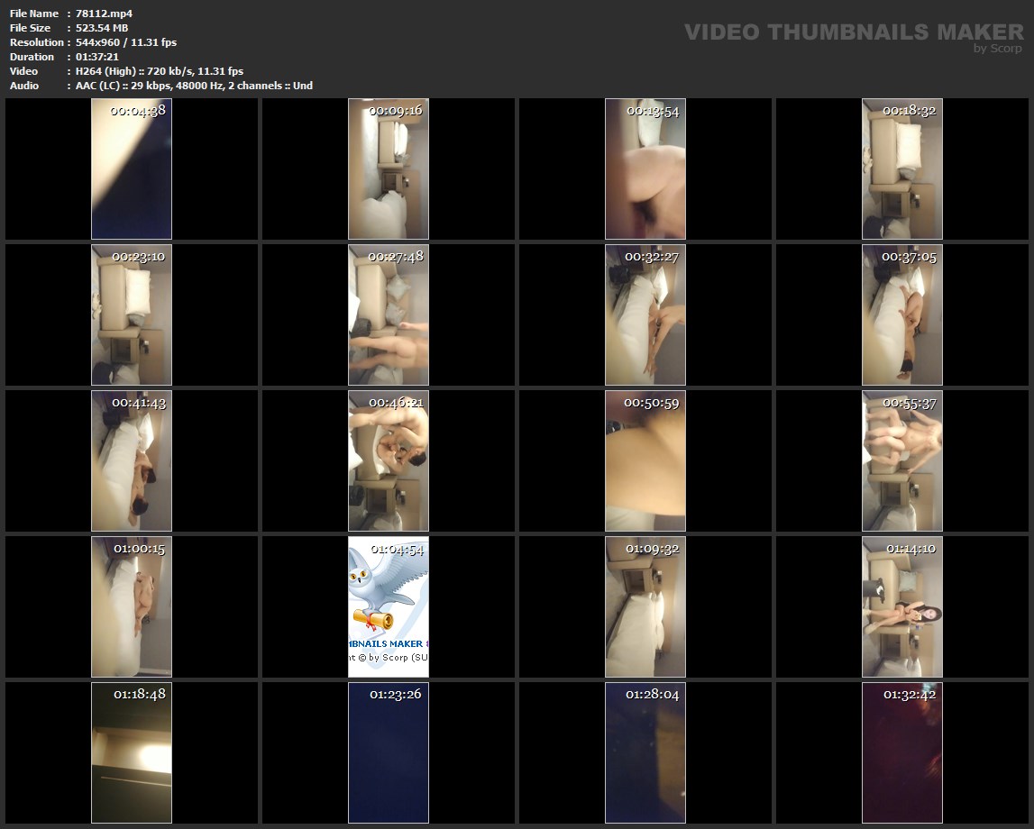
Task: Select the last thumbnail at 01:32:42
Action: point(902,753)
